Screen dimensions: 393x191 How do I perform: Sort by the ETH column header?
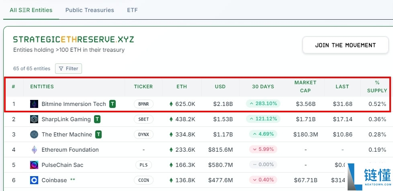pos(182,87)
